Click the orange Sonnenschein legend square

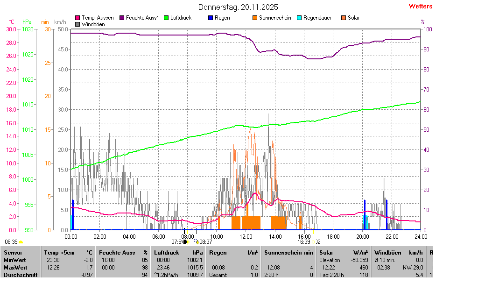(x=255, y=18)
